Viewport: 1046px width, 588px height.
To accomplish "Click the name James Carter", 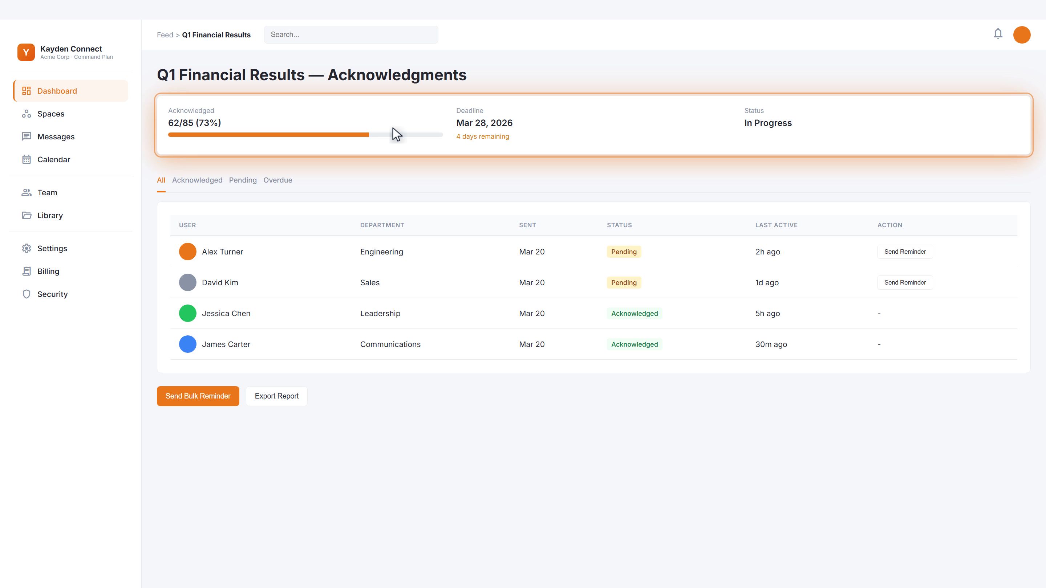I will coord(226,344).
